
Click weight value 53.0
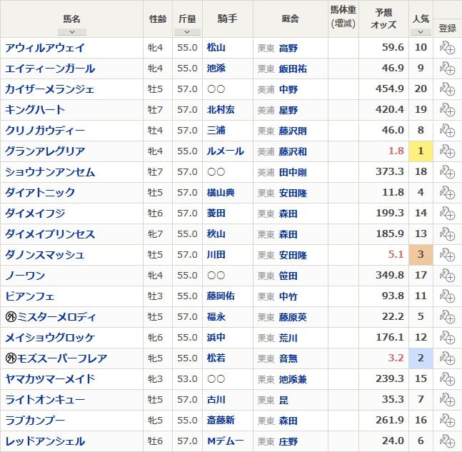click(187, 379)
